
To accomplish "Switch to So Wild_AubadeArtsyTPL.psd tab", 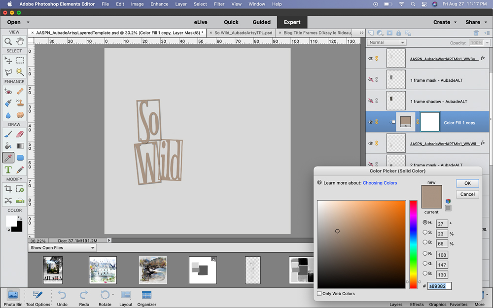I will (x=243, y=33).
